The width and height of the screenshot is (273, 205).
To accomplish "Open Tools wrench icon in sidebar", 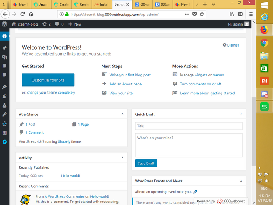I will click(5, 114).
